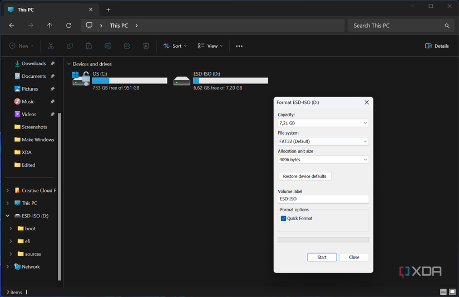459x297 pixels.
Task: Click the Delete trash icon in toolbar
Action: (x=146, y=46)
